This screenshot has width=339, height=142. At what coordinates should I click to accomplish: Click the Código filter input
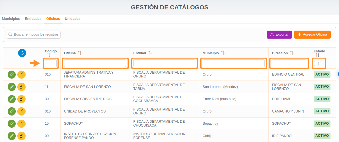51,63
